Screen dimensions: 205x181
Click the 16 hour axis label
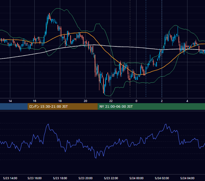click(34, 101)
